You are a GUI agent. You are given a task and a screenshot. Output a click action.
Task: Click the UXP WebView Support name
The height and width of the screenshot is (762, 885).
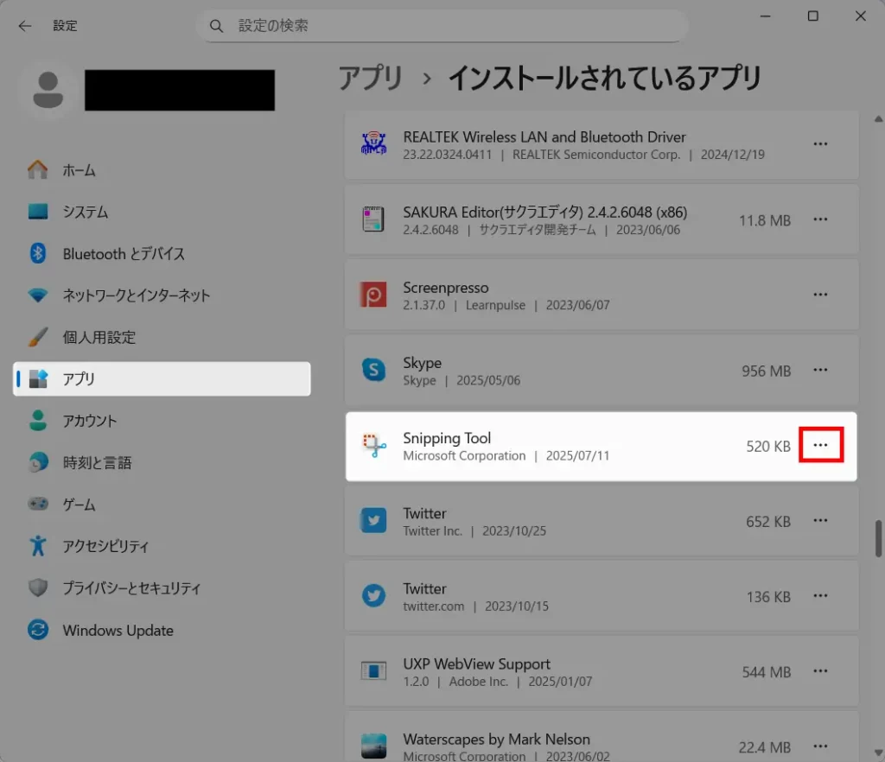coord(476,664)
